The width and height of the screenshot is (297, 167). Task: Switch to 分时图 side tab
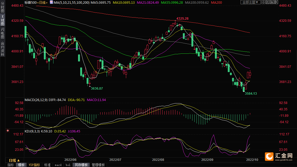pos(2,7)
